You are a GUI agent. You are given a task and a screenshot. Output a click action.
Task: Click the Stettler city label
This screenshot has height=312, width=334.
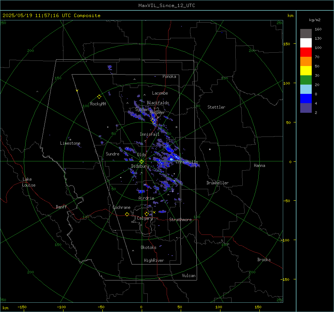(216, 107)
